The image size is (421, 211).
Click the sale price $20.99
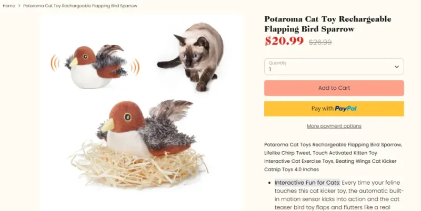click(x=284, y=41)
